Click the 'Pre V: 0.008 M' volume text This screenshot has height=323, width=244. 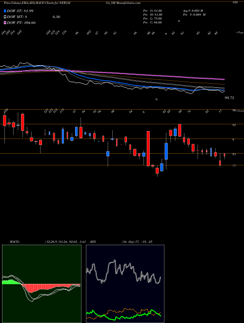194,15
